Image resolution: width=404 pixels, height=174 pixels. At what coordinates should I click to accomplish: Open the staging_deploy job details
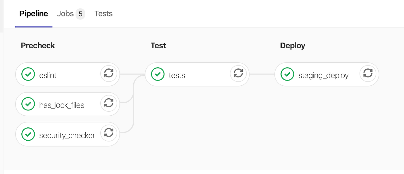click(x=323, y=74)
